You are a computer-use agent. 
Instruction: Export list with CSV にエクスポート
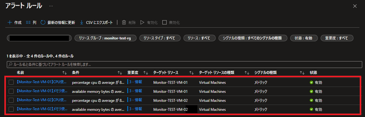(x=96, y=23)
